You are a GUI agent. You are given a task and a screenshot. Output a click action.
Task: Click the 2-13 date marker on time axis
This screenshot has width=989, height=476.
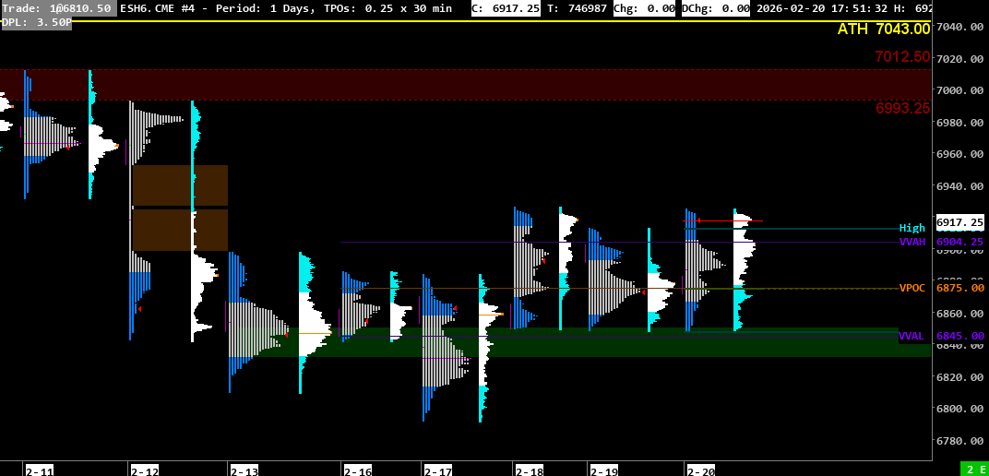pos(244,470)
